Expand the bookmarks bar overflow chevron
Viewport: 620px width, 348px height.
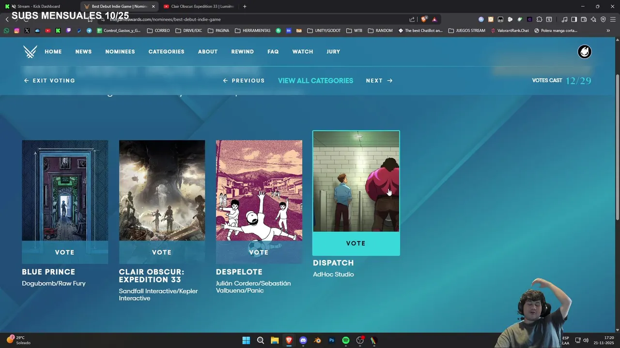pos(608,30)
